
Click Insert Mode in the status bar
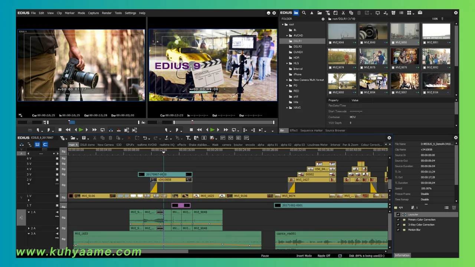pyautogui.click(x=304, y=256)
